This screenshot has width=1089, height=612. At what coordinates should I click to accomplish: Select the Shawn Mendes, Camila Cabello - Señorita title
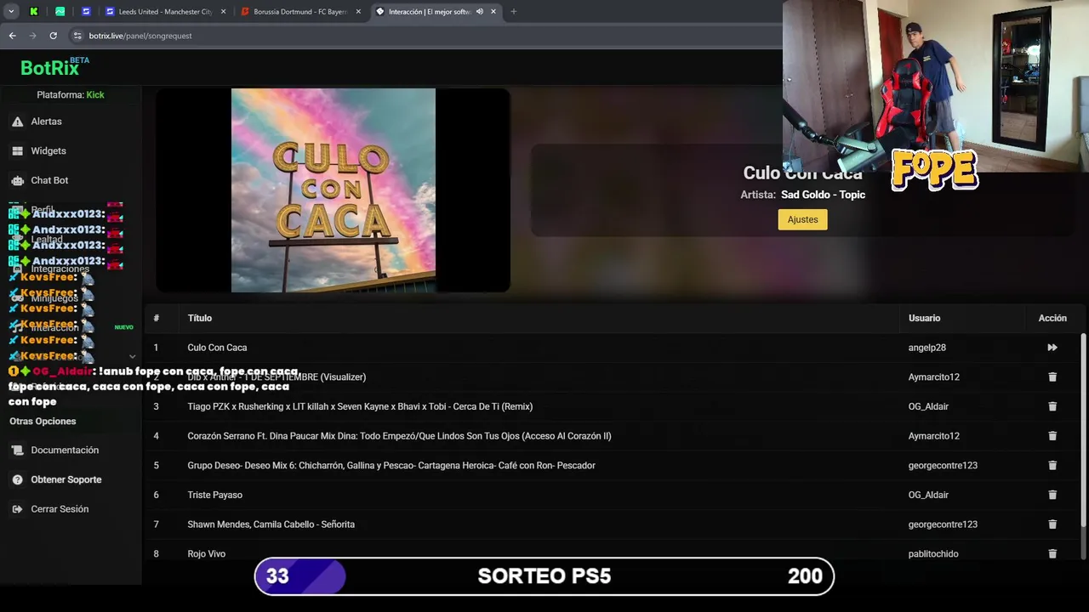click(x=271, y=524)
